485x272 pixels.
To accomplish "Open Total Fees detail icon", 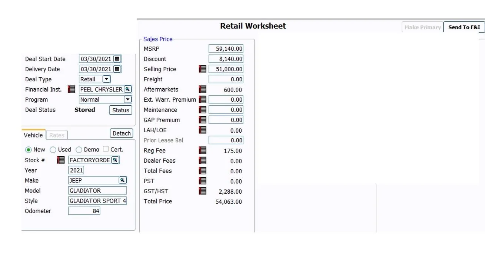I will tap(203, 171).
